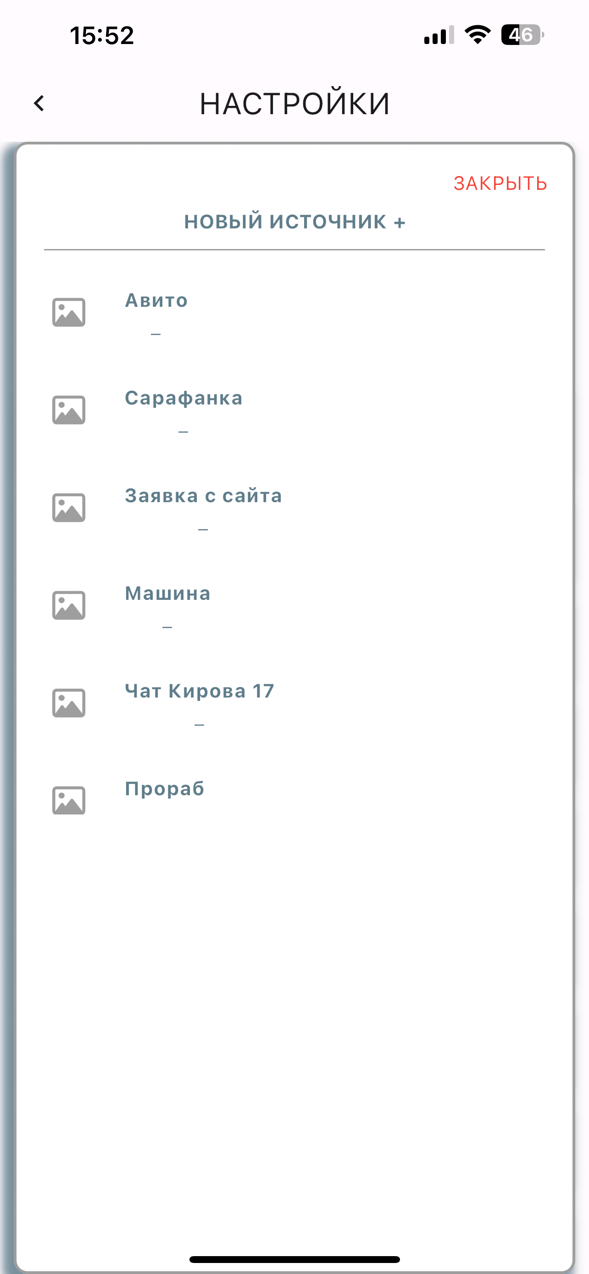Tap the clock in the status bar
Viewport: 589px width, 1274px height.
(102, 36)
